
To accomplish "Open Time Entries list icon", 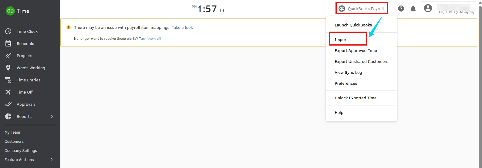I will [x=8, y=80].
